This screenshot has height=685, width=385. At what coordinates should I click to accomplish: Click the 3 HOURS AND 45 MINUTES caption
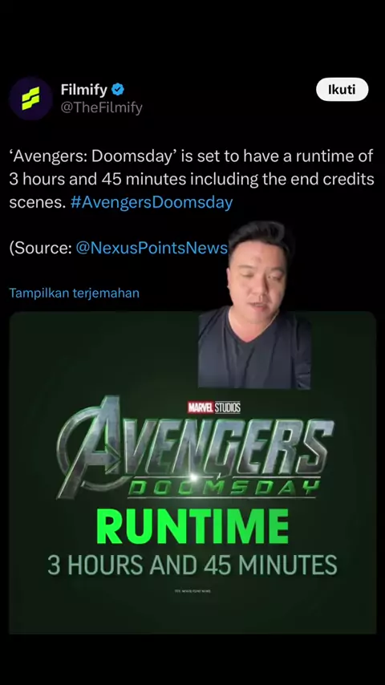pos(192,565)
